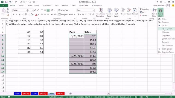
Task: Toggle center horizontal alignment
Action: click(x=45, y=14)
